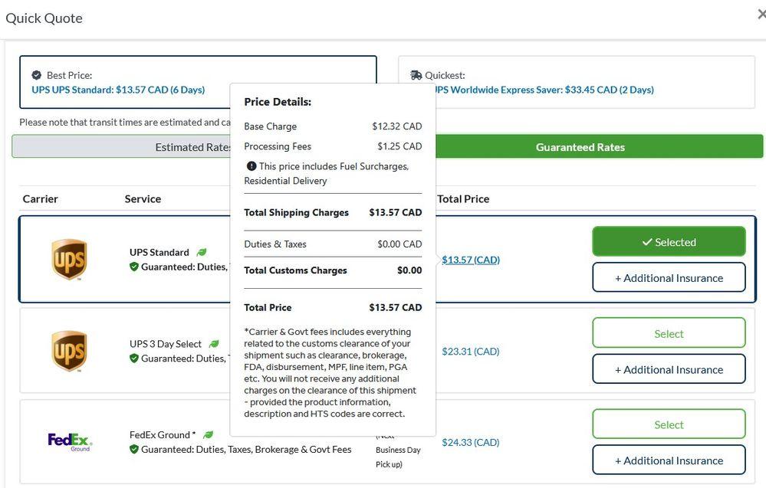
Task: Open the $24.33 (CAD) price link
Action: pos(471,442)
